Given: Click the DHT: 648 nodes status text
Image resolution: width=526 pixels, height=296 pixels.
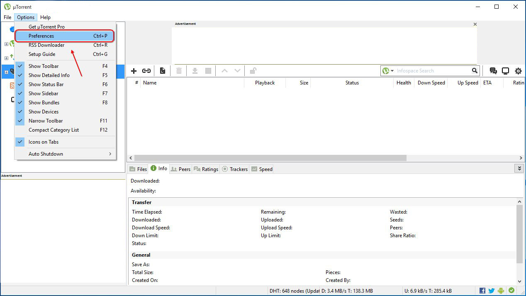Looking at the screenshot, I should point(295,291).
